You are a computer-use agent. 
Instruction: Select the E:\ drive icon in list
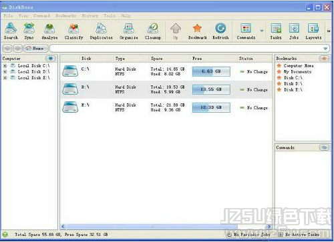(x=70, y=107)
